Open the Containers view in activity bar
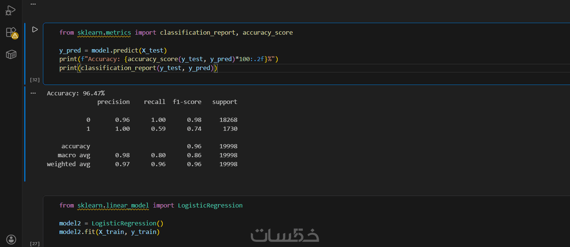The height and width of the screenshot is (247, 570). pyautogui.click(x=11, y=55)
